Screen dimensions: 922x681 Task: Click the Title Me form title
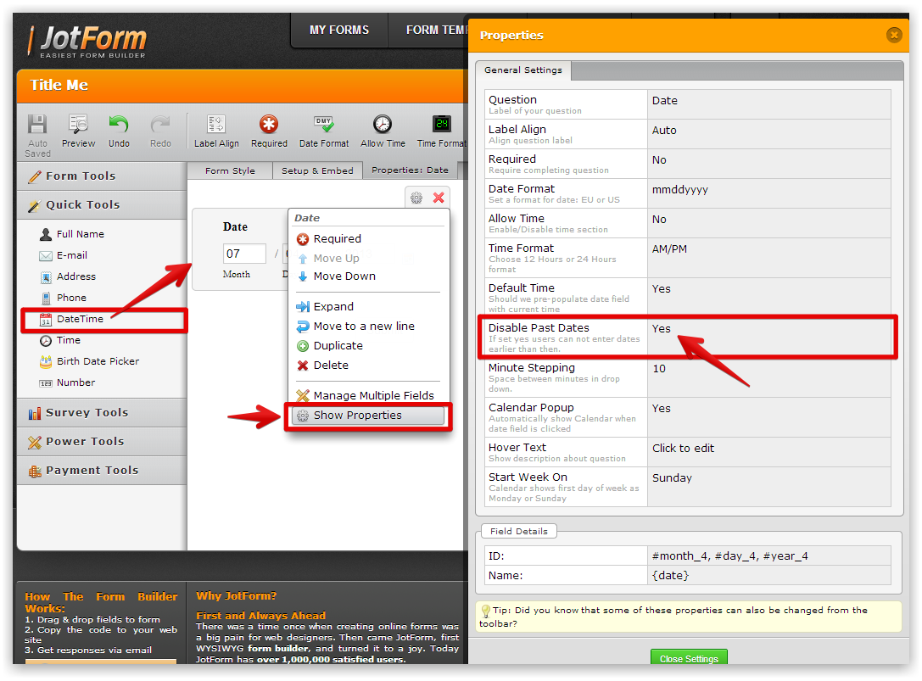pyautogui.click(x=59, y=86)
